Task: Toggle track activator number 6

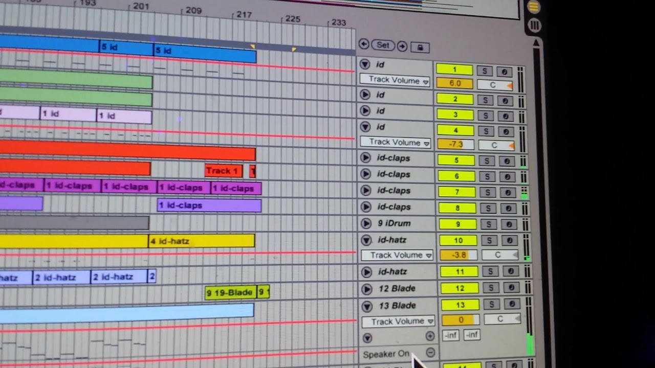Action: (x=457, y=176)
